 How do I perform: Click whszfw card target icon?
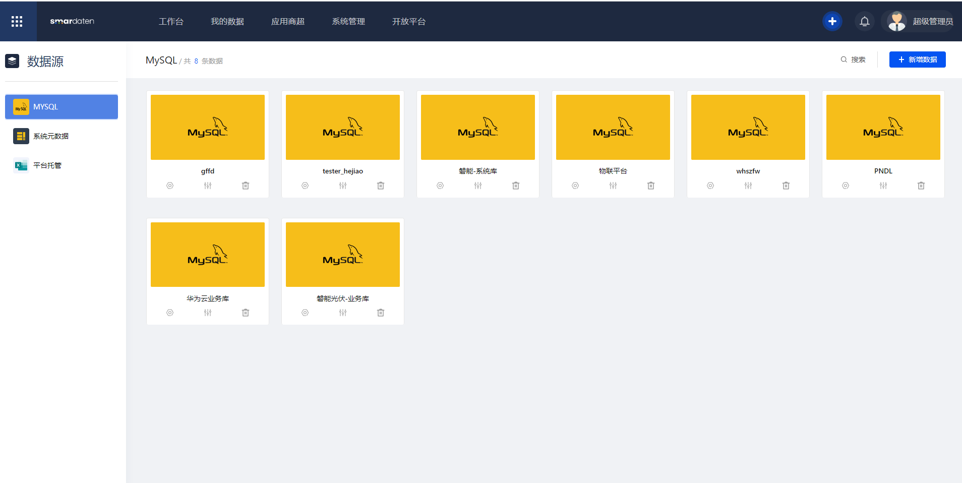[710, 186]
